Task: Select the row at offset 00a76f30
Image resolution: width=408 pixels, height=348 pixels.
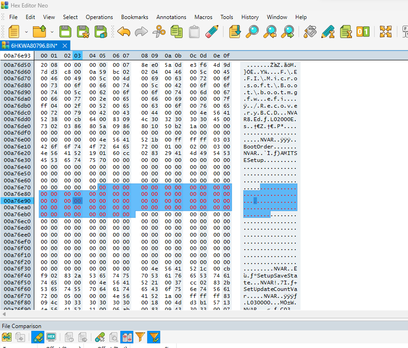Action: pyautogui.click(x=18, y=269)
